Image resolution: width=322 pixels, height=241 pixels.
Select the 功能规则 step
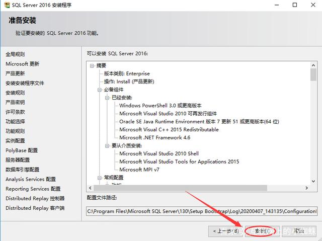pos(15,131)
